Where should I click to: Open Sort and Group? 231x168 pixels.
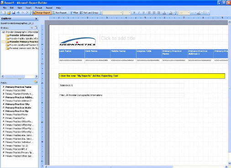click(89, 13)
